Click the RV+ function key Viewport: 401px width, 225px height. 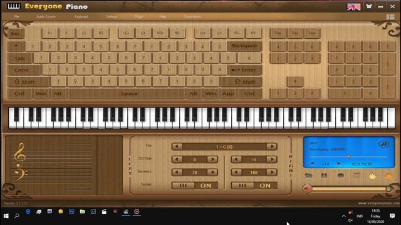[x=237, y=33]
